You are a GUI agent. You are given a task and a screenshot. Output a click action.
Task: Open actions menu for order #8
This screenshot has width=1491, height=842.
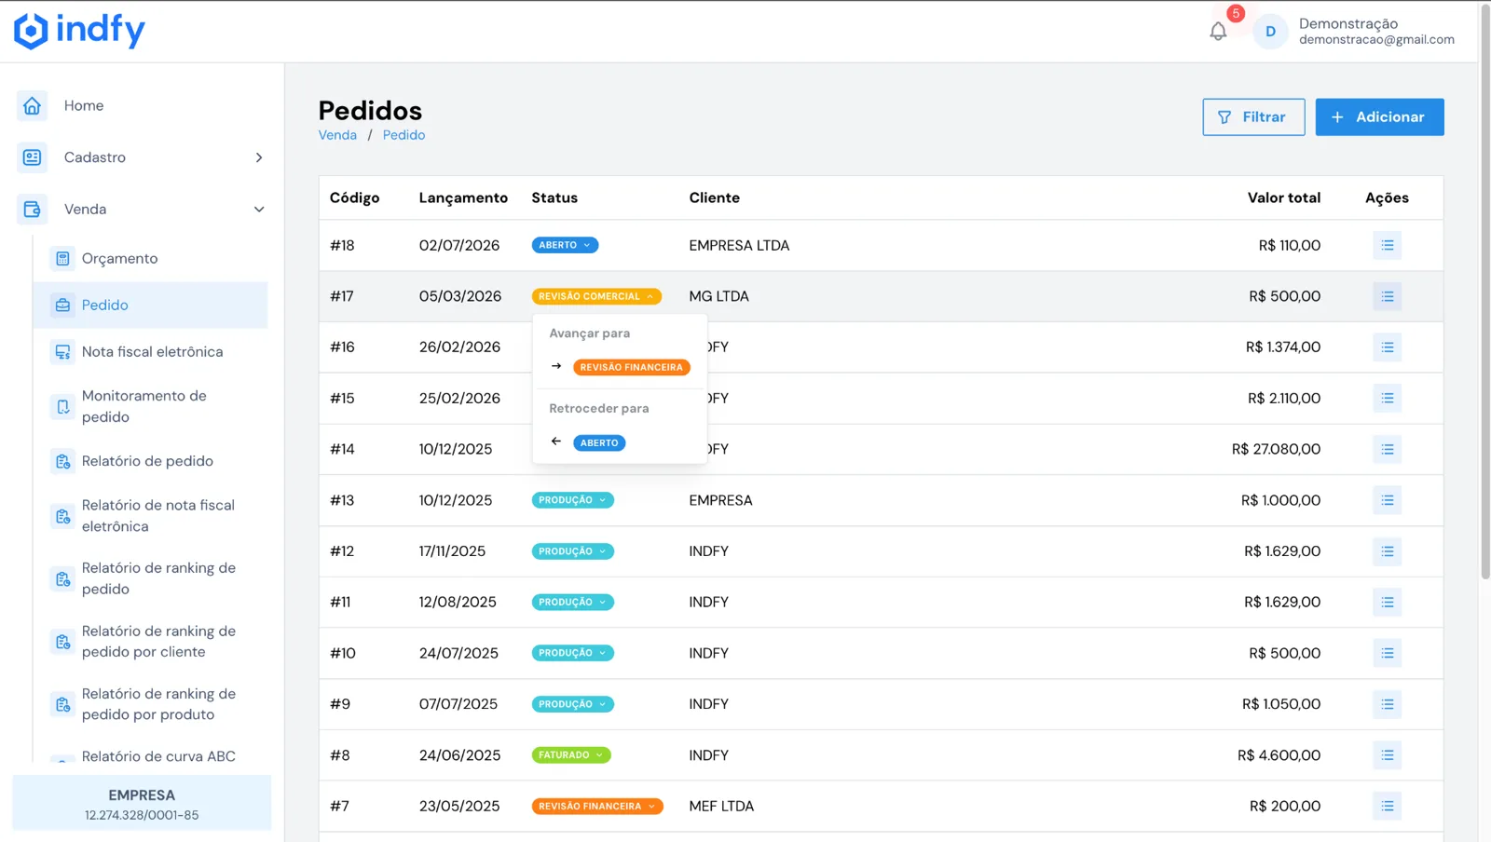(x=1388, y=754)
